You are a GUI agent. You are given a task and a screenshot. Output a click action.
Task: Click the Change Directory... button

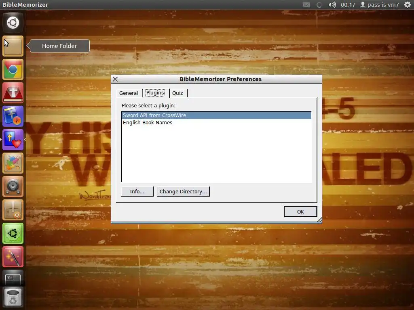(x=183, y=192)
